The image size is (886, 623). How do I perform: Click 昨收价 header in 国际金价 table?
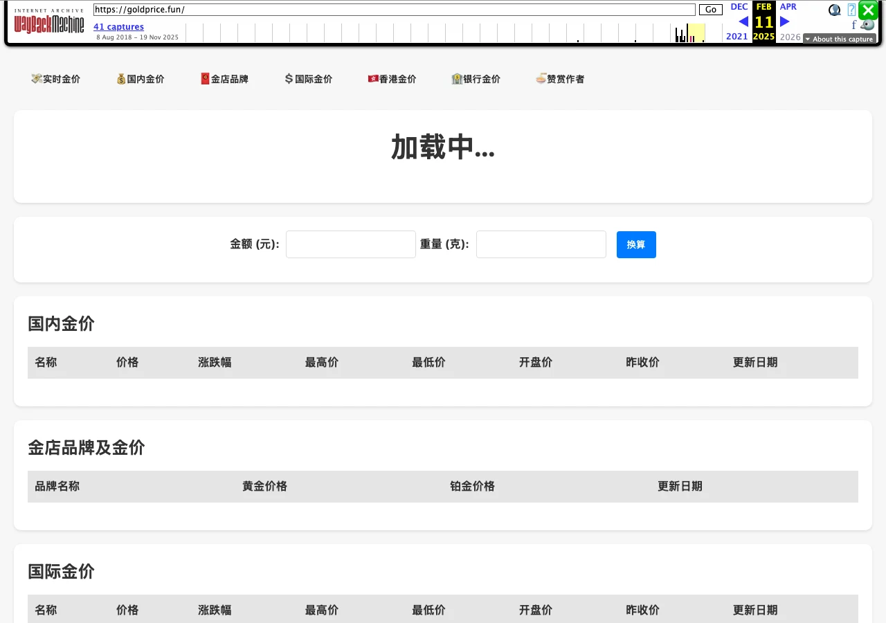[x=642, y=610]
